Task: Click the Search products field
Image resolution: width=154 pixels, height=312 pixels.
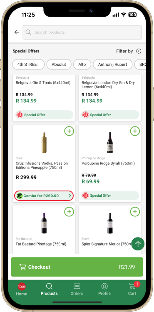Action: 82,32
